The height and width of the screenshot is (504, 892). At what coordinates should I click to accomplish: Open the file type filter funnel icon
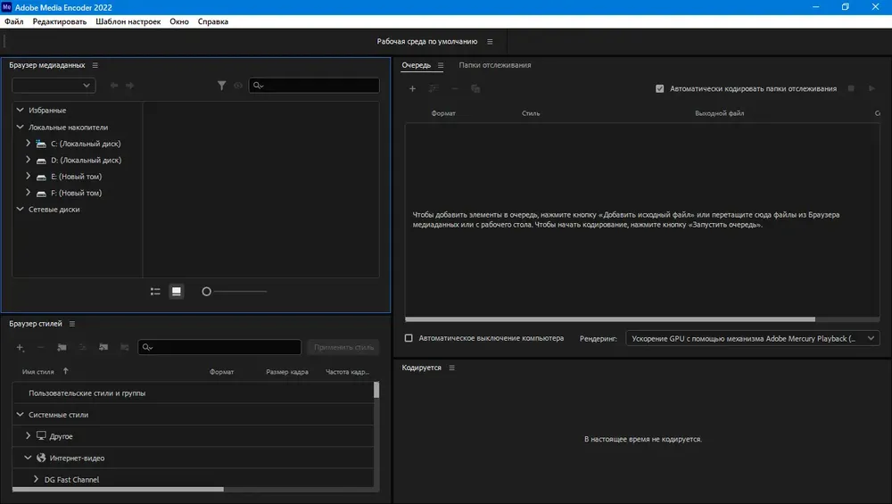click(x=221, y=86)
